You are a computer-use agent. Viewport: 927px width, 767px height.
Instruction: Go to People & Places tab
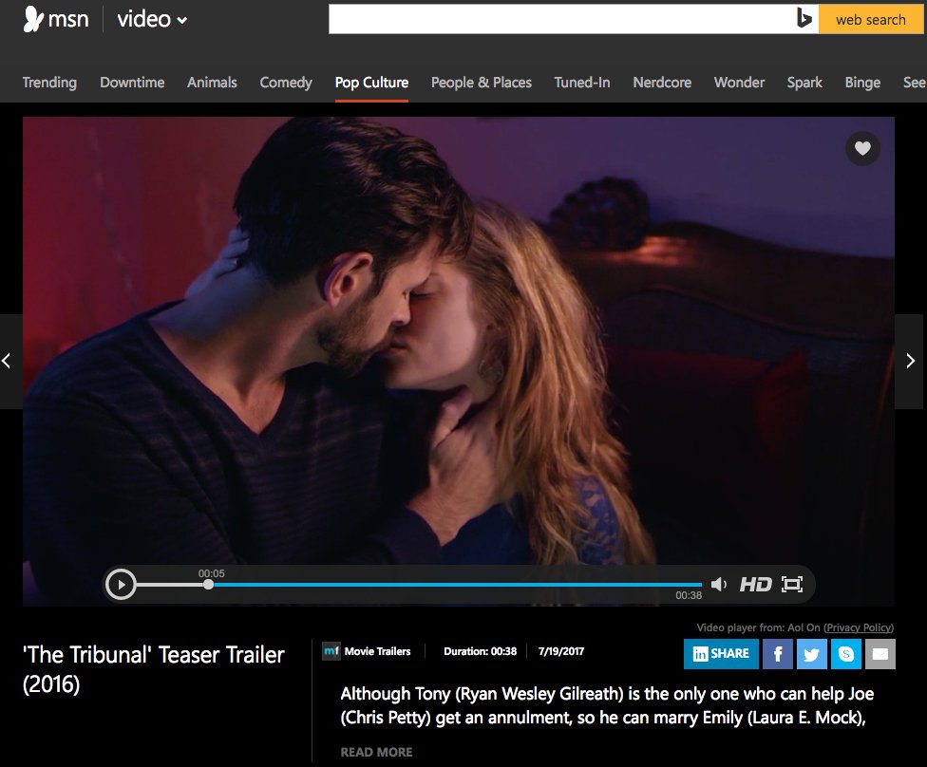click(482, 83)
